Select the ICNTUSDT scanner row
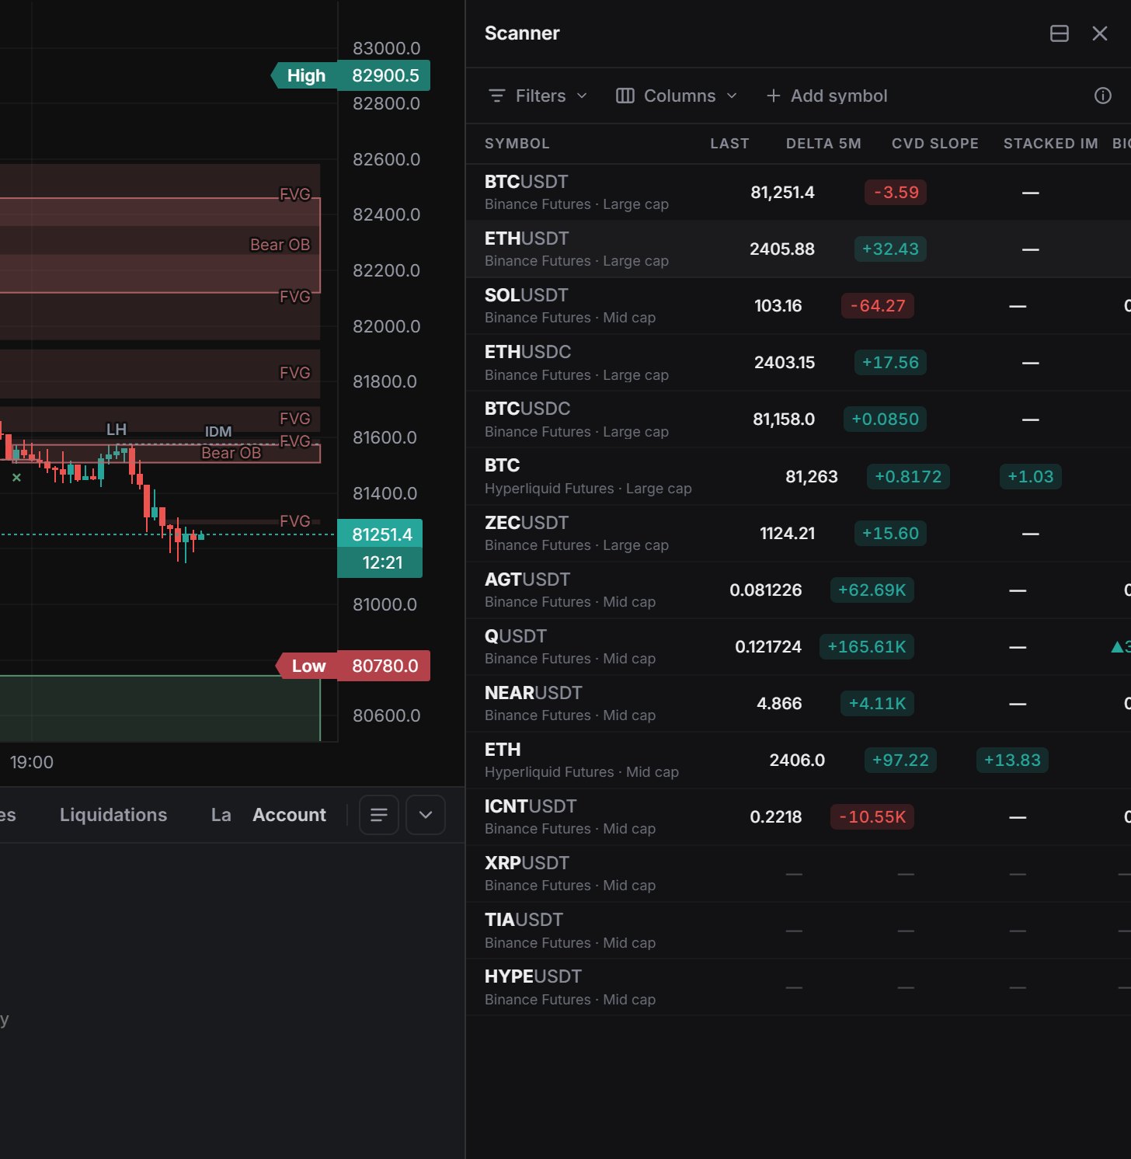Viewport: 1131px width, 1159px height. (799, 817)
